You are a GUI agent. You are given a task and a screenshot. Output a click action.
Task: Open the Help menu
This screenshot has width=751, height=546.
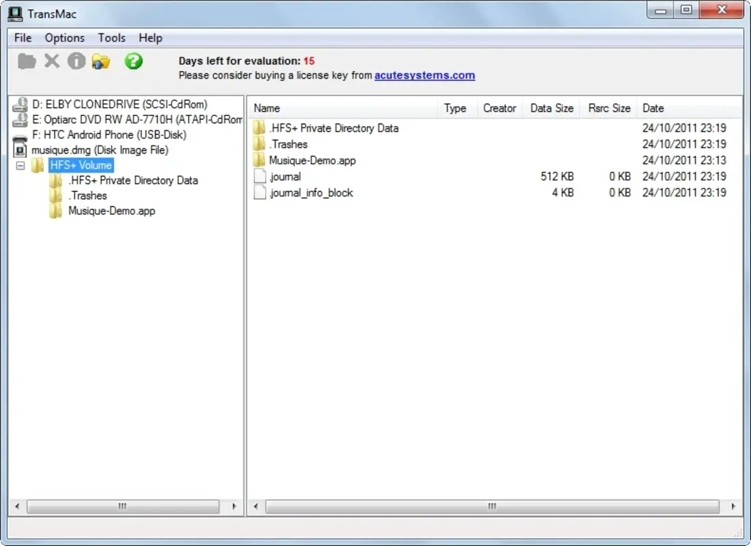tap(150, 38)
